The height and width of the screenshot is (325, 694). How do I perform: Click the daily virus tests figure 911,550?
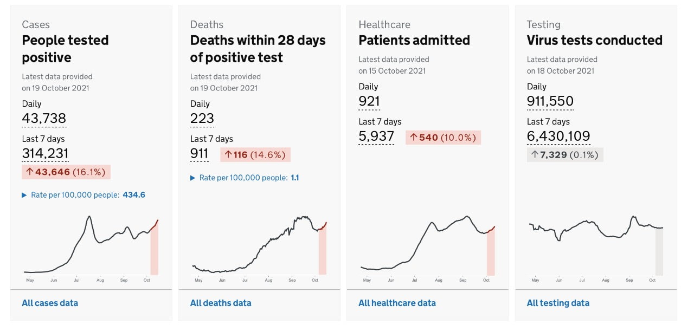(550, 101)
